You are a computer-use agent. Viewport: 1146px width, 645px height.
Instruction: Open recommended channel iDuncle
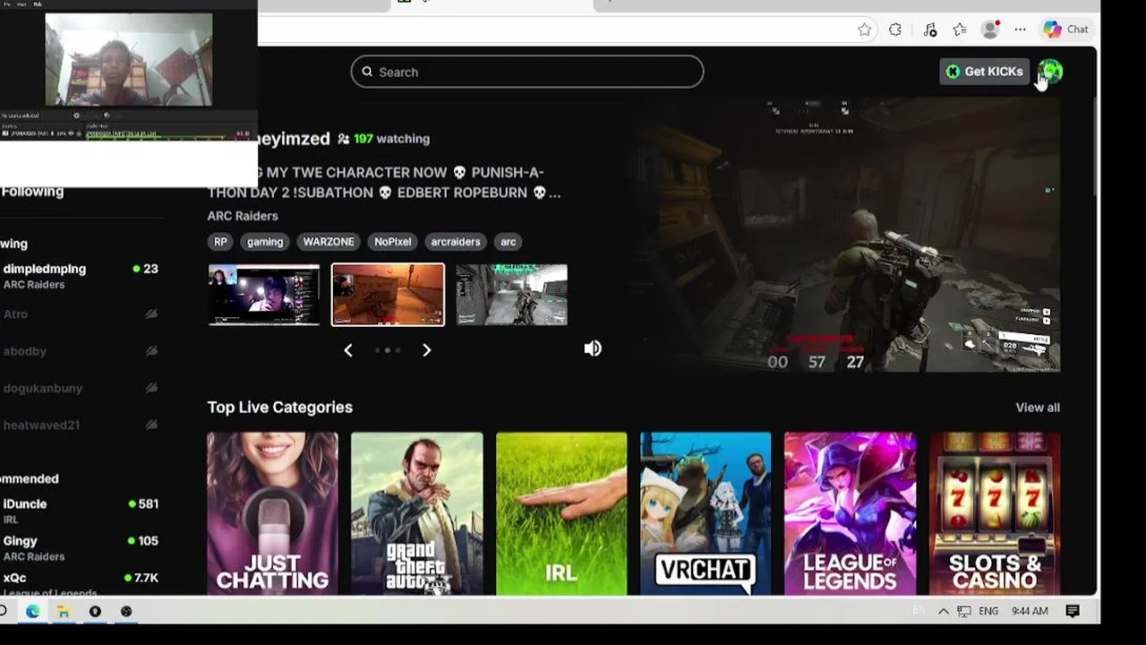80,511
